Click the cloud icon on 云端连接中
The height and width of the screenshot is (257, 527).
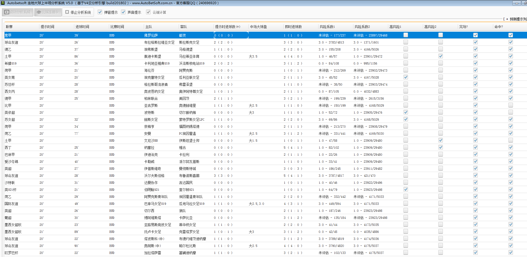point(39,12)
